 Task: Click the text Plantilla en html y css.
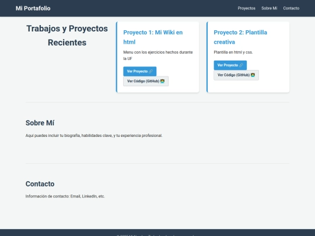click(233, 52)
